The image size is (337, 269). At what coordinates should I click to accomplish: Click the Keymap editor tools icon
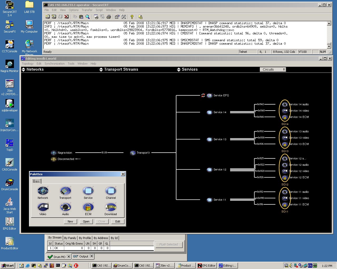pos(123,17)
